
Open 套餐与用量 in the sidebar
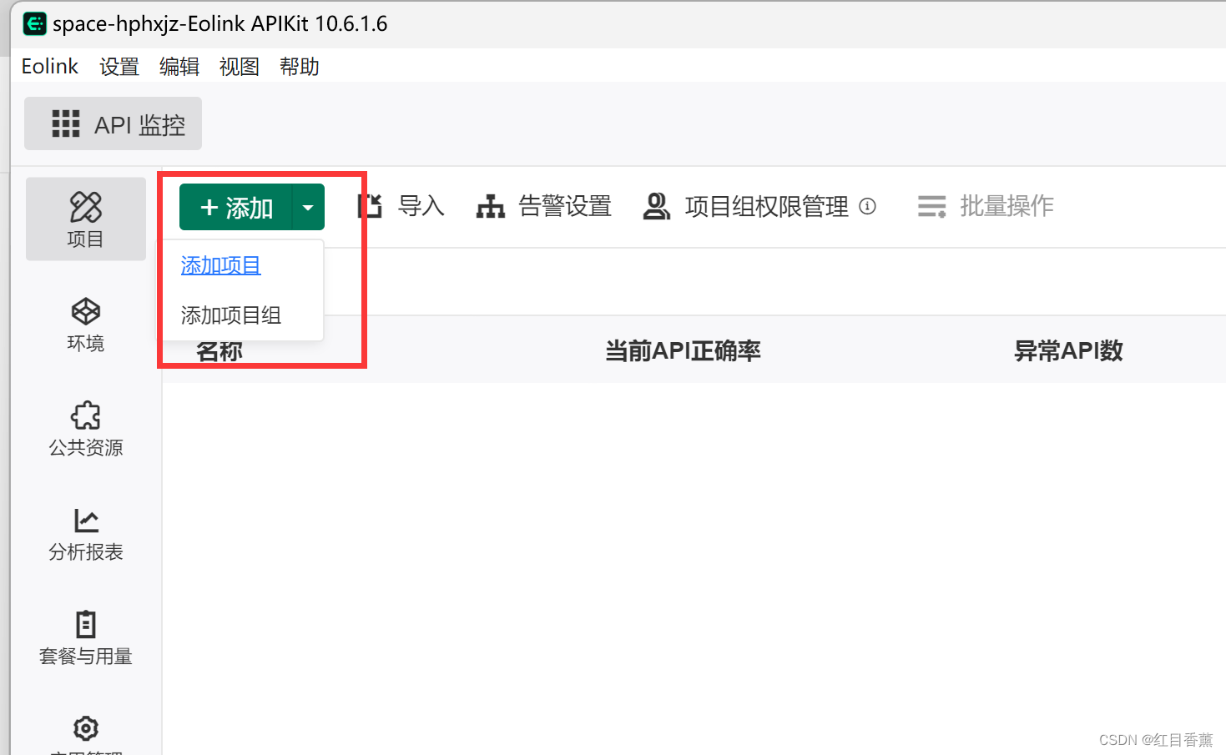click(x=85, y=637)
